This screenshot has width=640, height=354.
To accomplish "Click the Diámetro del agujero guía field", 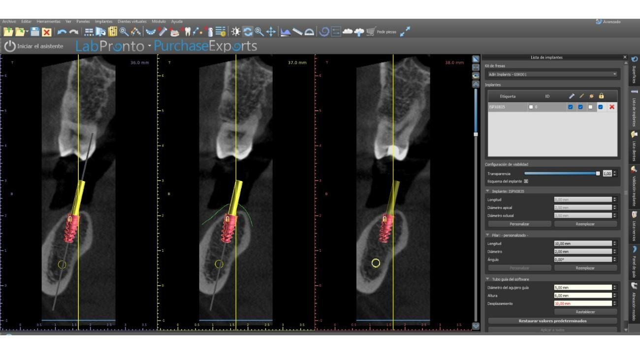I will point(582,287).
